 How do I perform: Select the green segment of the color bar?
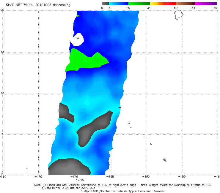click(x=139, y=4)
